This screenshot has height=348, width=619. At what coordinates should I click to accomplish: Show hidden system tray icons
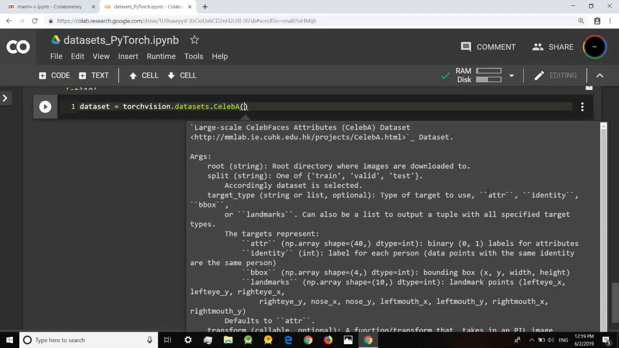532,340
